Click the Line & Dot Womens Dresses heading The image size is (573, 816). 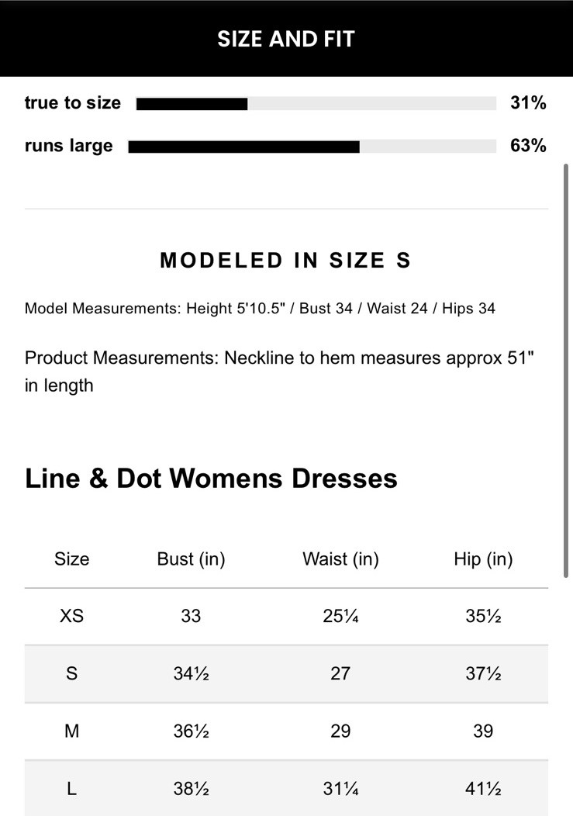pyautogui.click(x=211, y=478)
